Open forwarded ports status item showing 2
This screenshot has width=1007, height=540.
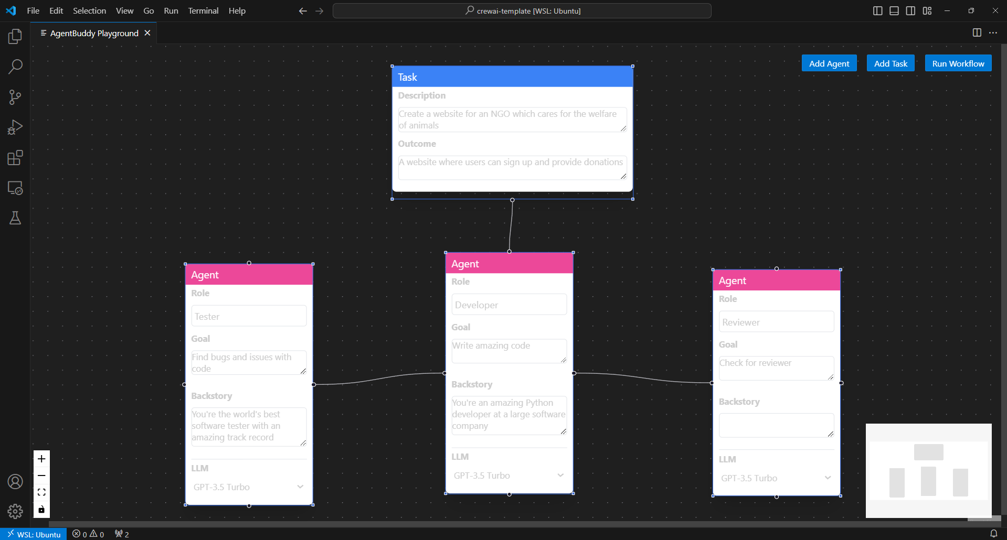[x=122, y=534]
